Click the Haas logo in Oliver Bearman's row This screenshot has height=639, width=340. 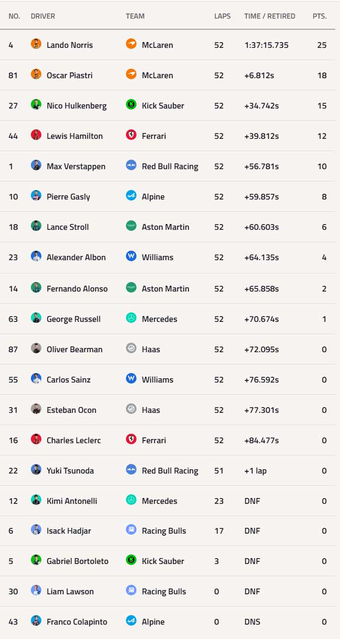pyautogui.click(x=131, y=349)
